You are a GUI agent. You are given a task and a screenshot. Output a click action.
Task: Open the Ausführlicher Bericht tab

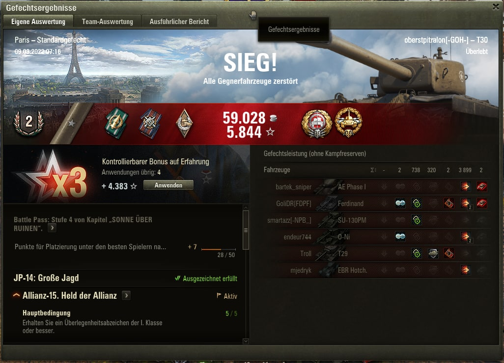tap(179, 22)
